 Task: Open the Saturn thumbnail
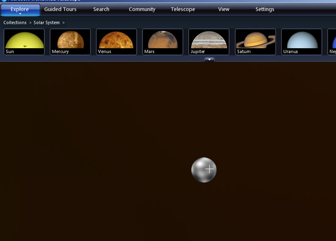pyautogui.click(x=255, y=42)
